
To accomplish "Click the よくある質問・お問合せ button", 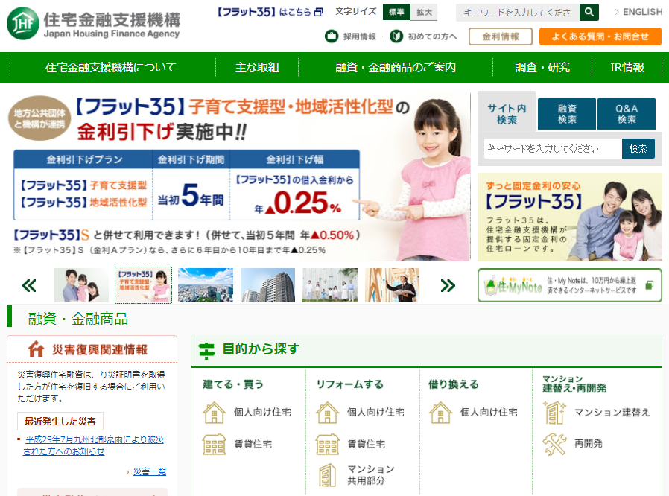I will [x=600, y=36].
